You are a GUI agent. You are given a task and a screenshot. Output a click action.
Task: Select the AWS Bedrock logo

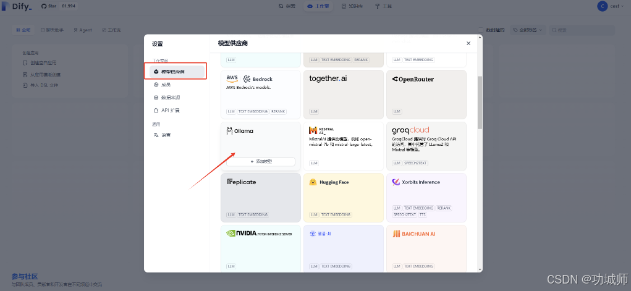click(x=249, y=79)
